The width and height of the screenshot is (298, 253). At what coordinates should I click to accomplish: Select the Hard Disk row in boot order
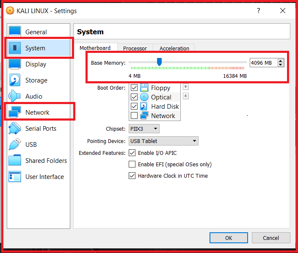click(x=155, y=106)
